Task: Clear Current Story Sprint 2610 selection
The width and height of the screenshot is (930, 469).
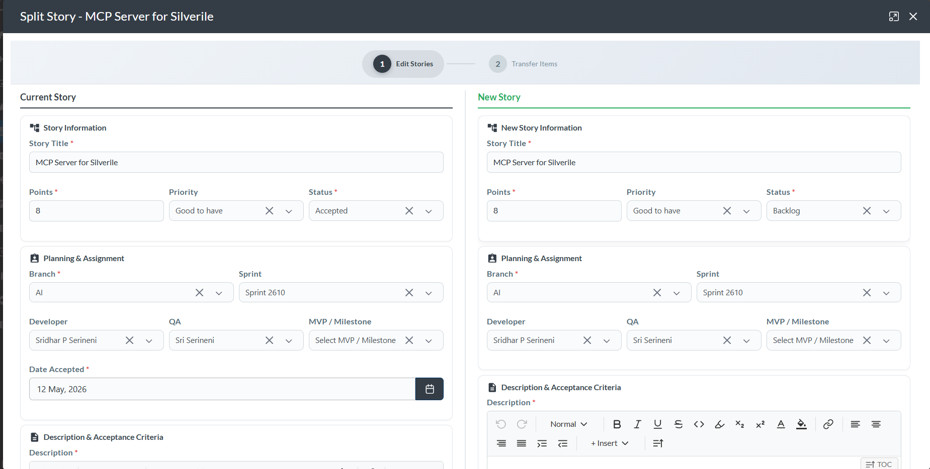Action: click(409, 293)
